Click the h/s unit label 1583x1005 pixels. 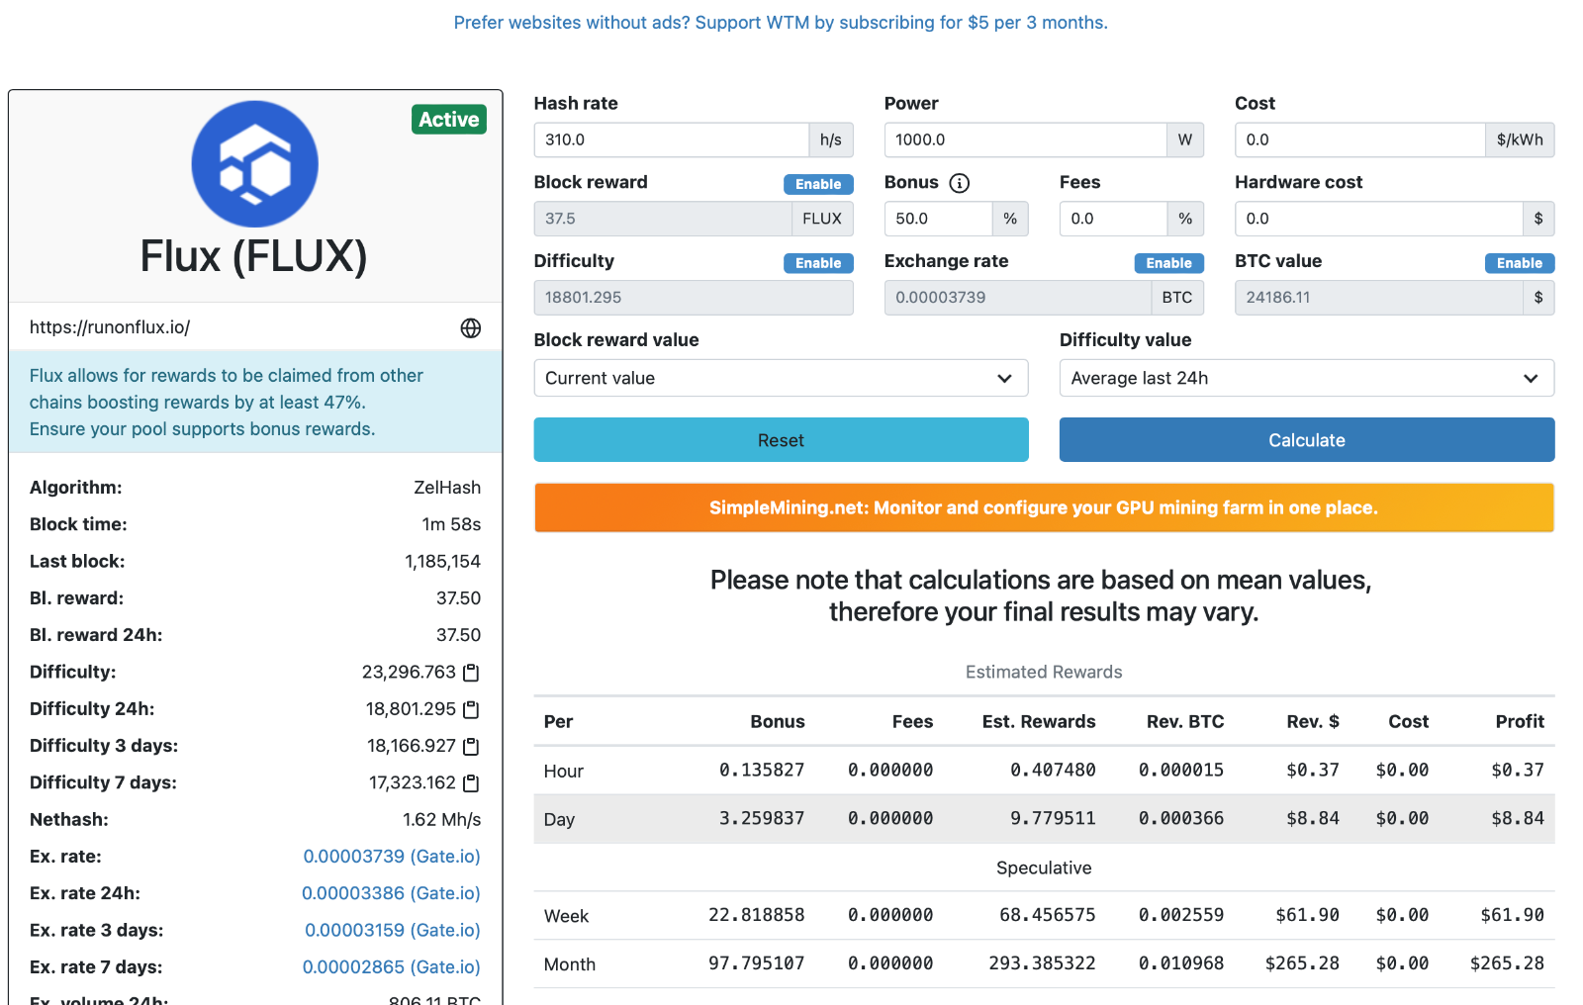click(831, 139)
